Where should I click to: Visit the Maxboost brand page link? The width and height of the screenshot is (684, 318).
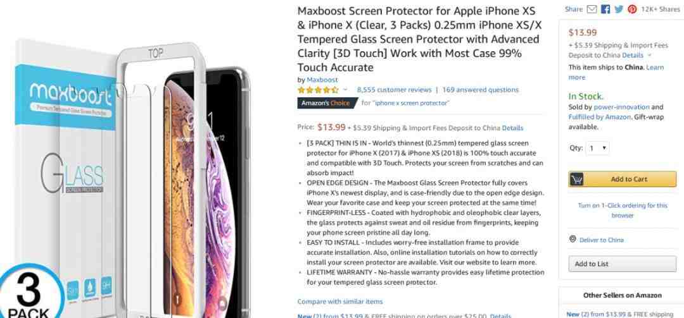click(322, 80)
